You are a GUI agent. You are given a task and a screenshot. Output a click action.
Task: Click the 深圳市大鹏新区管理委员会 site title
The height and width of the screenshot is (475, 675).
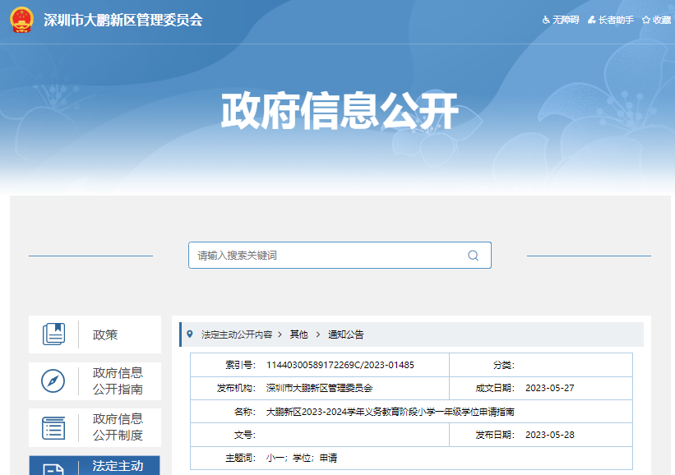123,20
